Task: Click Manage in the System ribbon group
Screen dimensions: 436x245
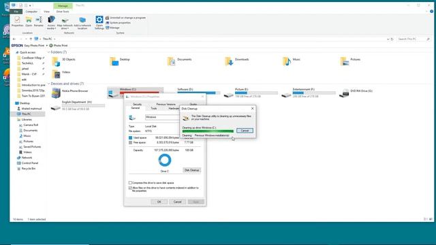Action: [112, 28]
